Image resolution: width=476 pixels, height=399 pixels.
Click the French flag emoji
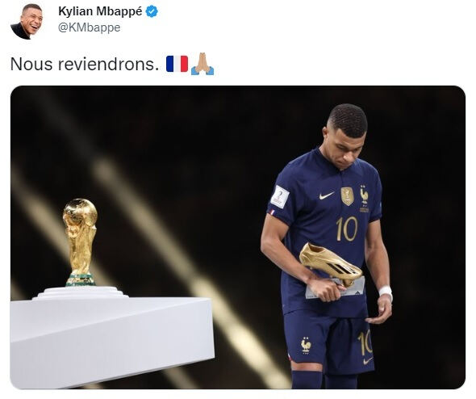coord(177,64)
